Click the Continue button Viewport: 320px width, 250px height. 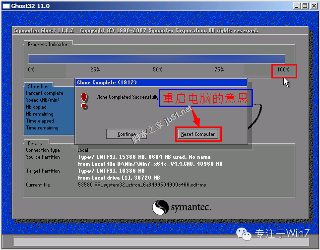[127, 134]
